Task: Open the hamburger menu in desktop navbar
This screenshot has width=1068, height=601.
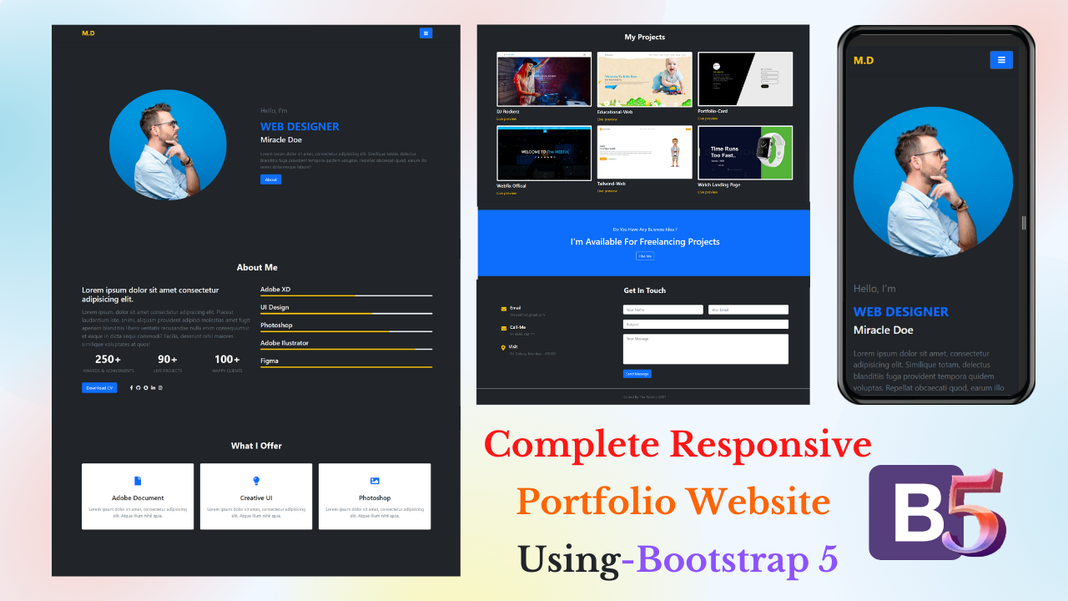Action: 426,33
